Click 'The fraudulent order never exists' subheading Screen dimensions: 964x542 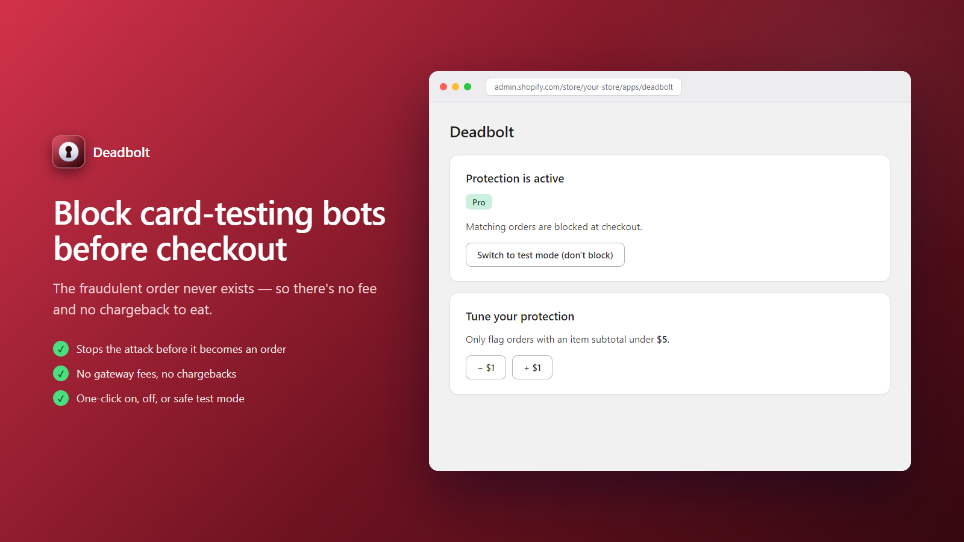pos(215,299)
